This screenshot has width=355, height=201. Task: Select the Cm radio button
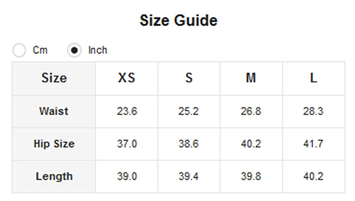(19, 50)
